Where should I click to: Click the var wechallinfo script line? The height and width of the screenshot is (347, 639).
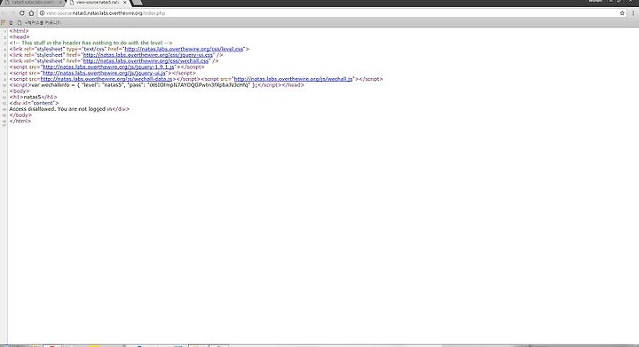tap(156, 85)
